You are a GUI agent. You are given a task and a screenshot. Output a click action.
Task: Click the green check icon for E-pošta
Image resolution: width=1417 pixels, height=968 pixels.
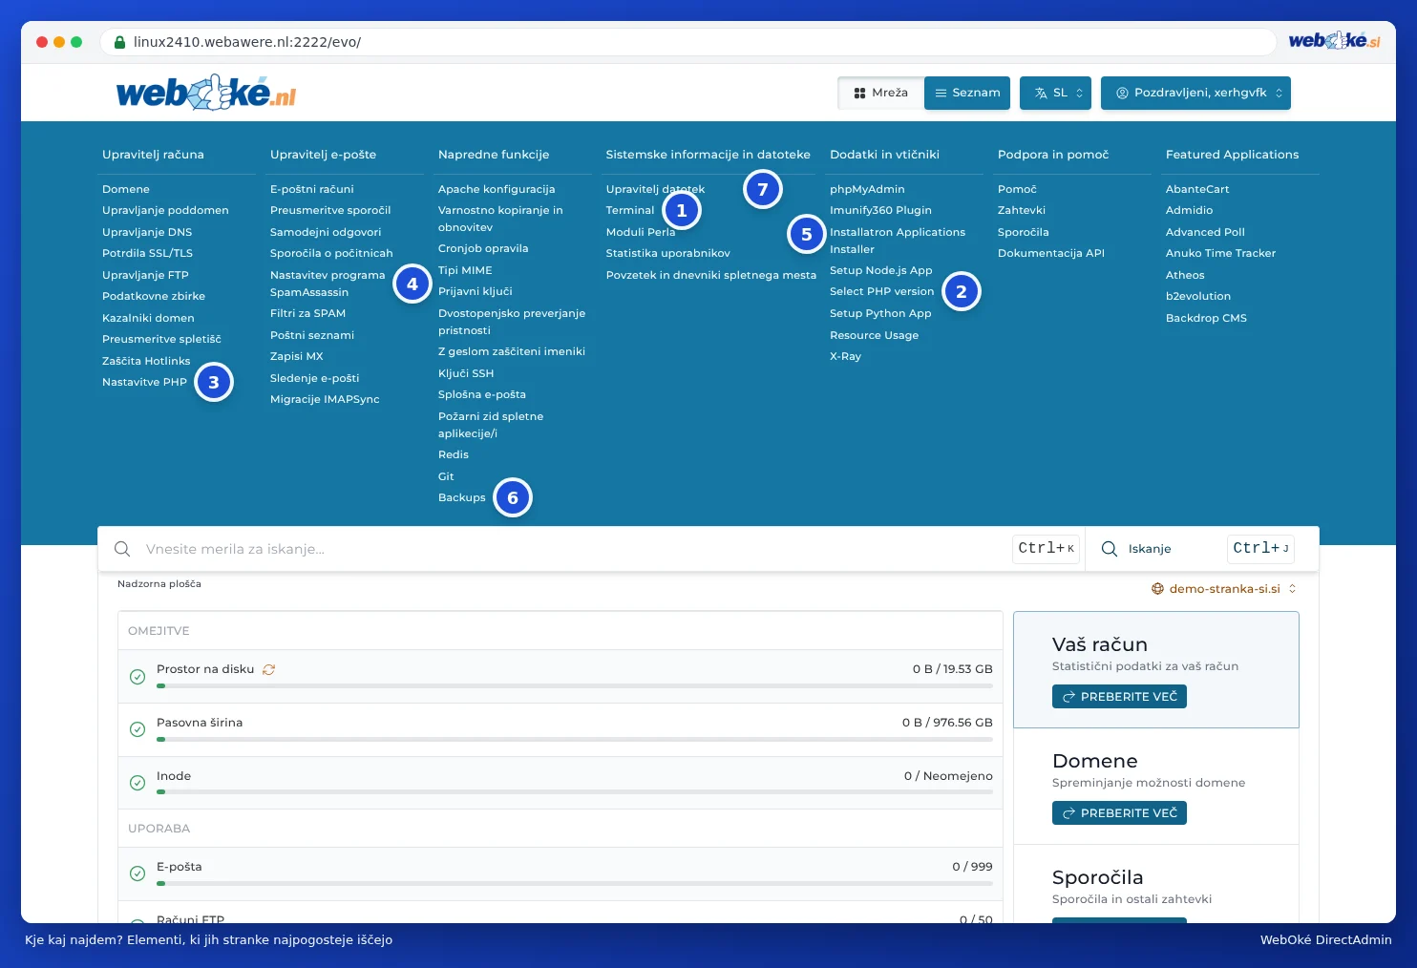coord(137,873)
